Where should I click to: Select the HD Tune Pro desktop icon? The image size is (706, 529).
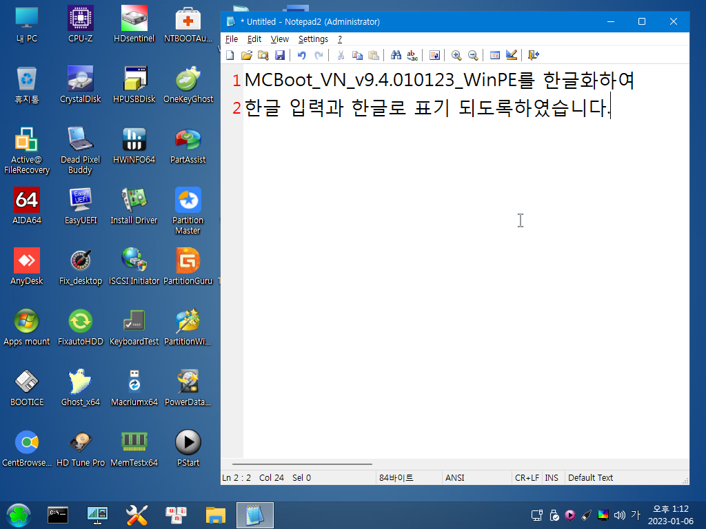81,448
